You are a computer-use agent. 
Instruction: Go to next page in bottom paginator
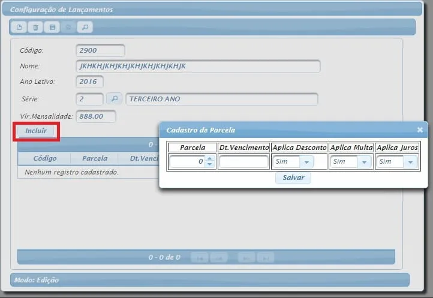point(246,258)
